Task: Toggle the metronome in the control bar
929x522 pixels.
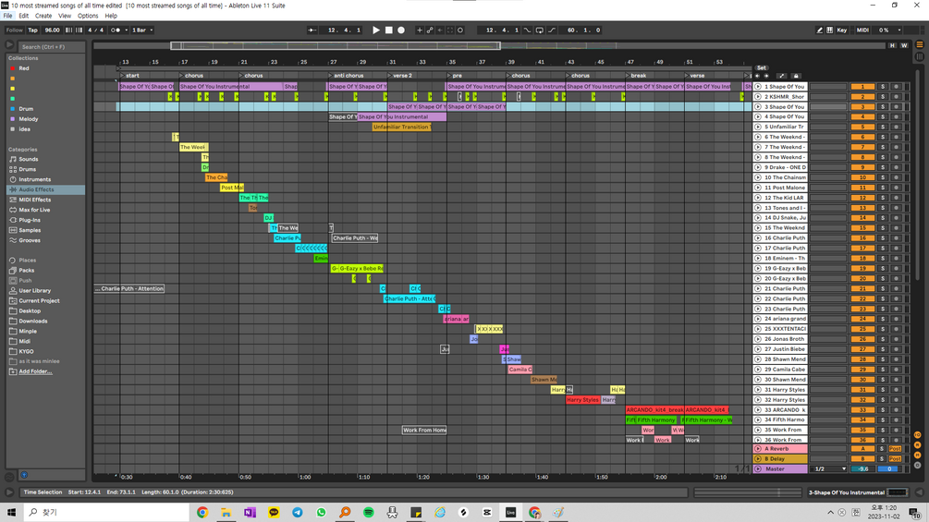Action: tap(116, 30)
